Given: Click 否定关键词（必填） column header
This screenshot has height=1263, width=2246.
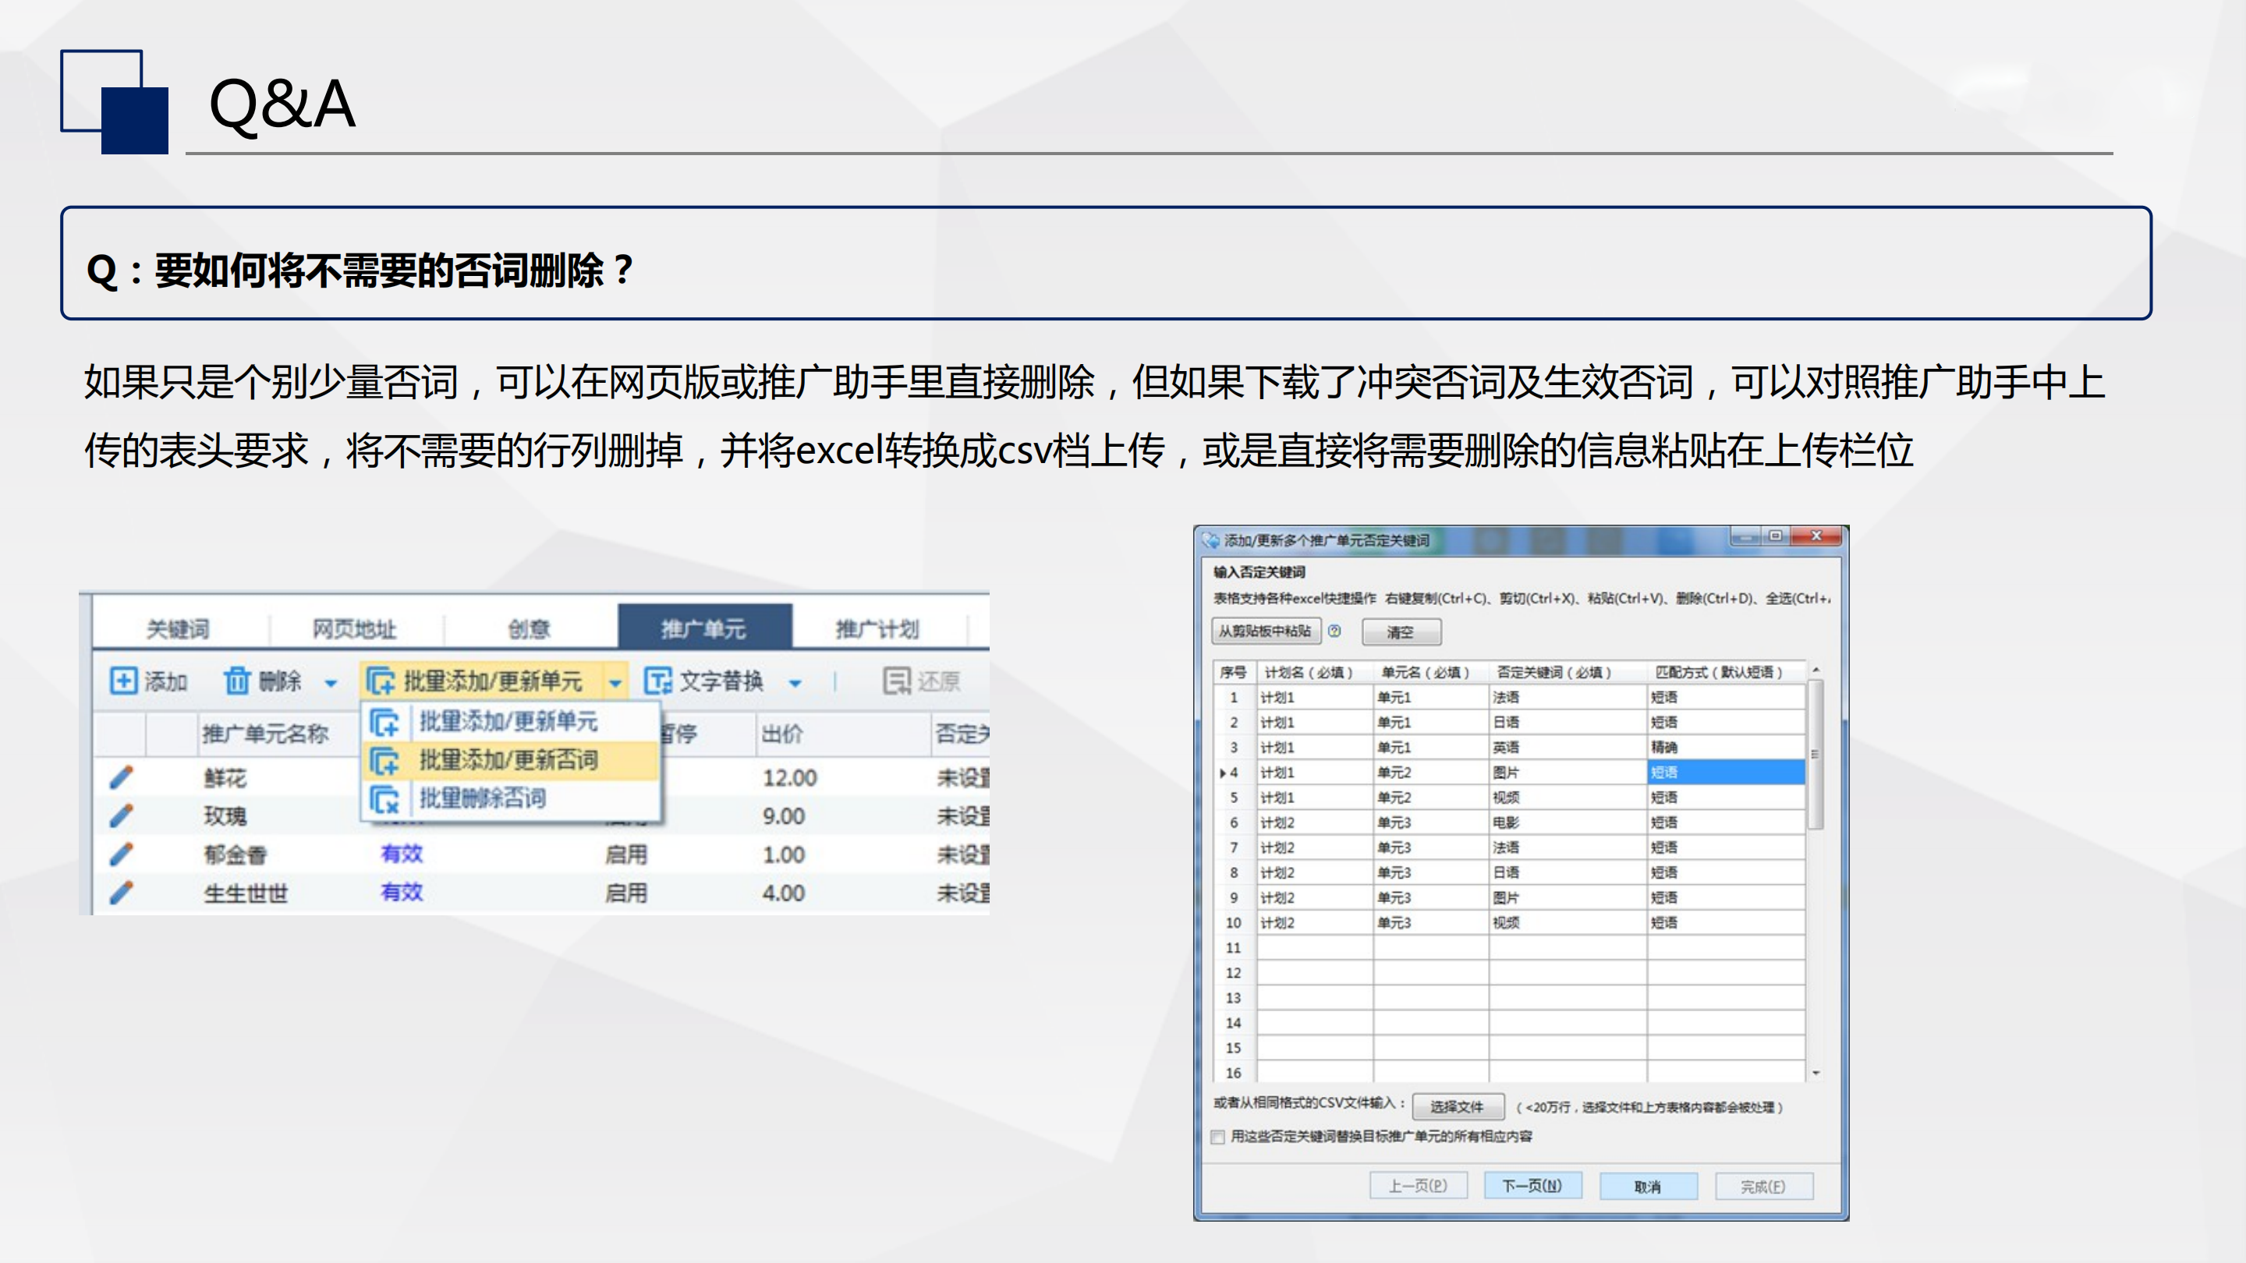Looking at the screenshot, I should pos(1567,672).
